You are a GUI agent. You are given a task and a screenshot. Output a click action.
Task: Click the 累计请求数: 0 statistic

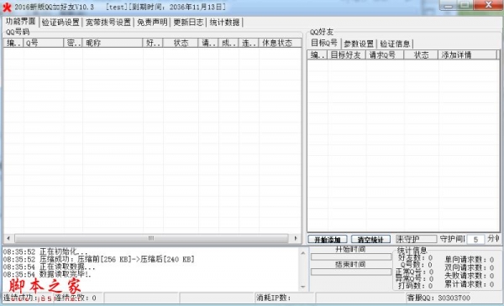click(469, 284)
